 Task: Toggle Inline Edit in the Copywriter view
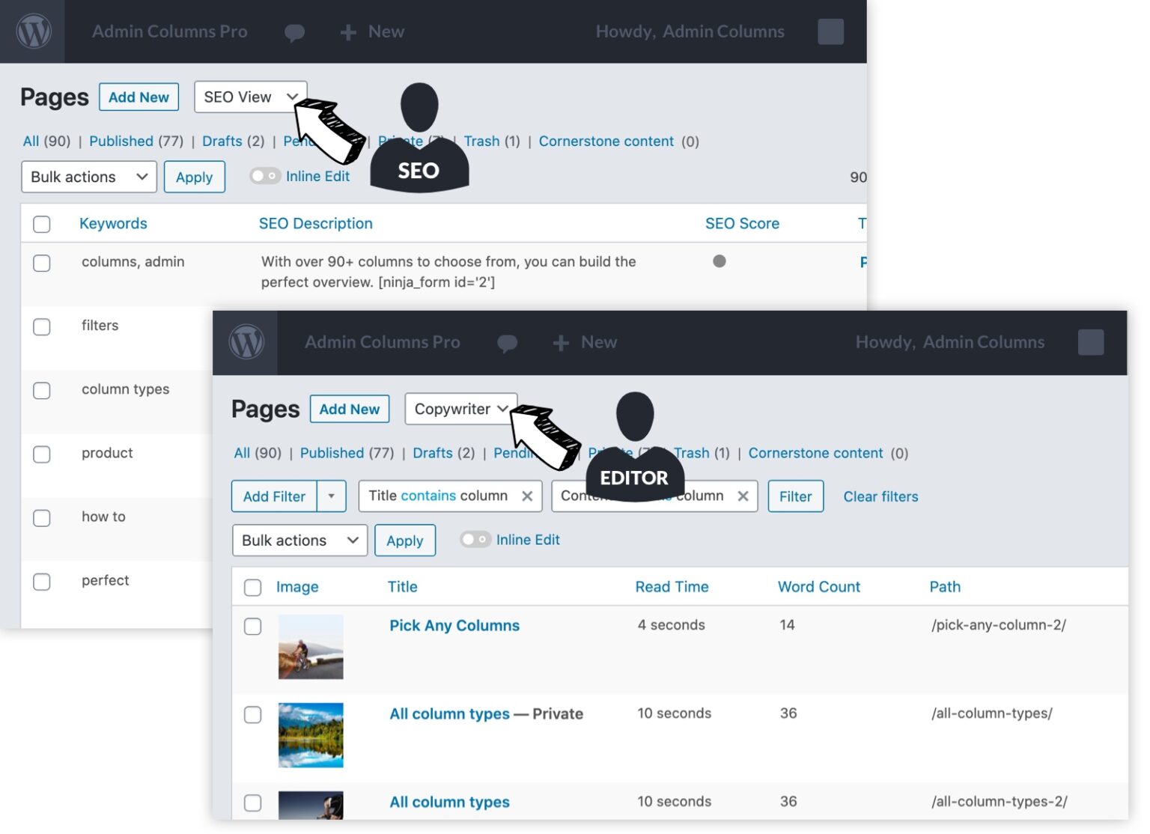point(475,539)
